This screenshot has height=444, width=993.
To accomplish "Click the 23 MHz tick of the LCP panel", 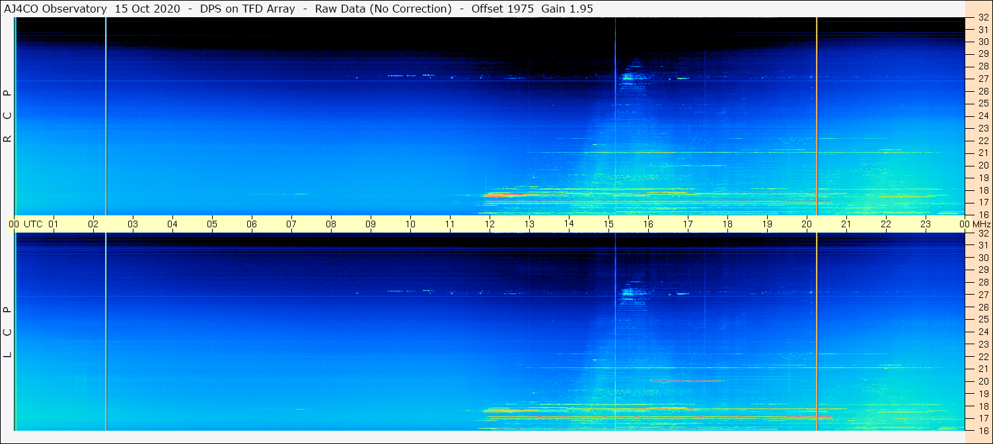I will click(x=983, y=344).
